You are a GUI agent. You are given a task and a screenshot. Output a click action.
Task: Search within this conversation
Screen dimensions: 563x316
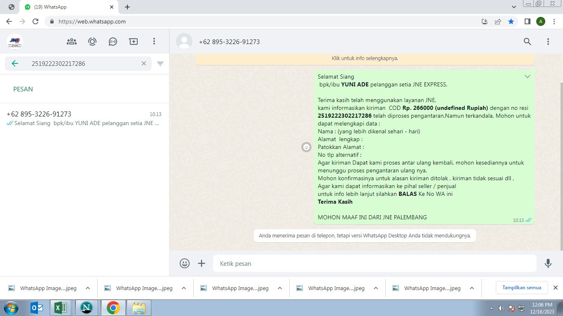point(528,42)
